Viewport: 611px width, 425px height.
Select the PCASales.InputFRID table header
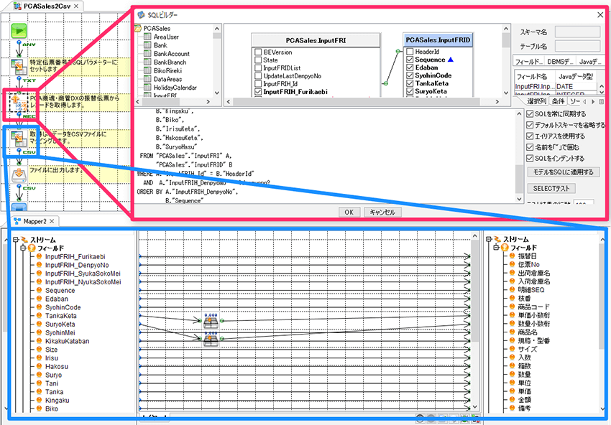click(x=438, y=40)
